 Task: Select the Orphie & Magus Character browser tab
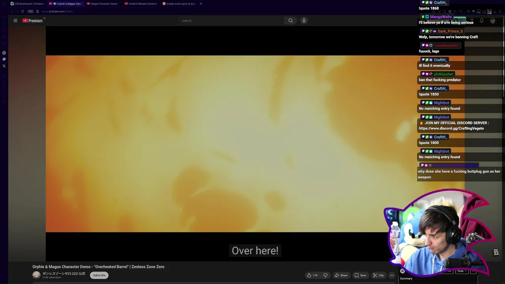click(x=66, y=4)
